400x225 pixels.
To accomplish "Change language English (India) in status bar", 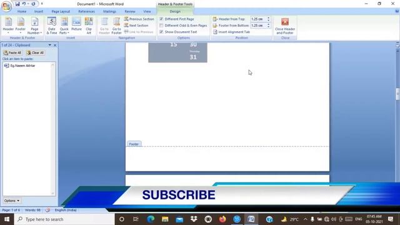I will click(66, 210).
